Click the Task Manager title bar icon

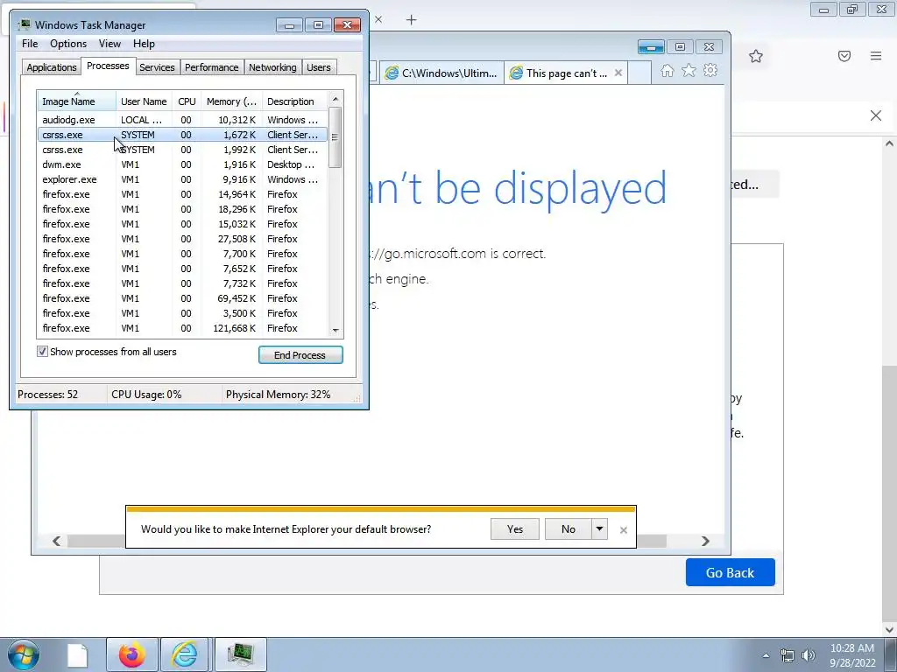click(x=24, y=25)
